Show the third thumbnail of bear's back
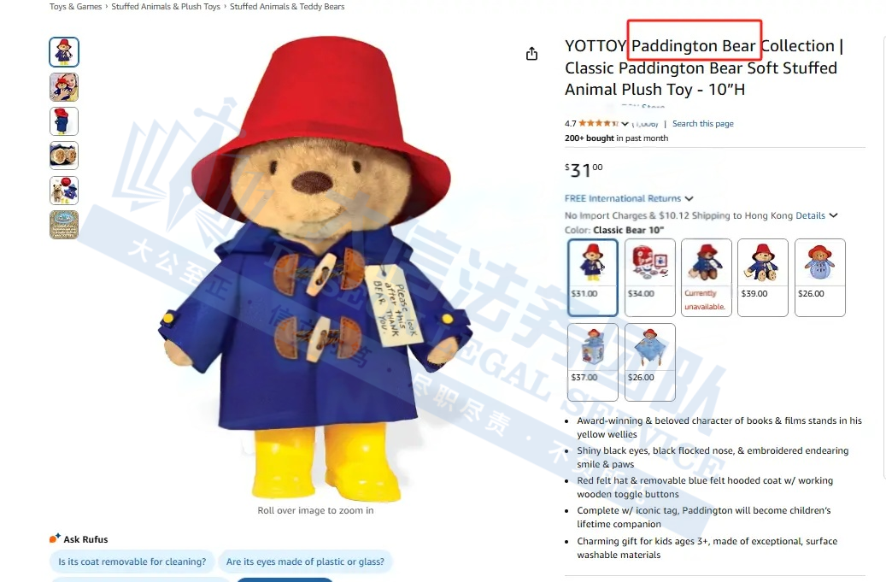The width and height of the screenshot is (886, 582). (x=64, y=121)
